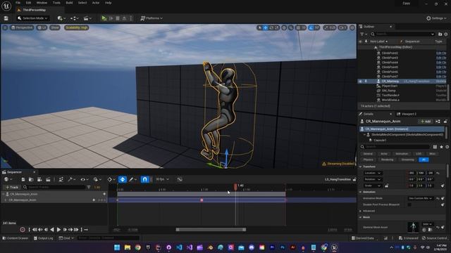This screenshot has height=253, width=451.
Task: Open the Platforms dropdown
Action: [x=152, y=18]
